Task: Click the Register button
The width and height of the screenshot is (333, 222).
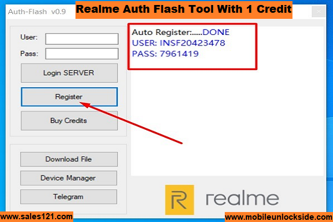Action: point(69,97)
